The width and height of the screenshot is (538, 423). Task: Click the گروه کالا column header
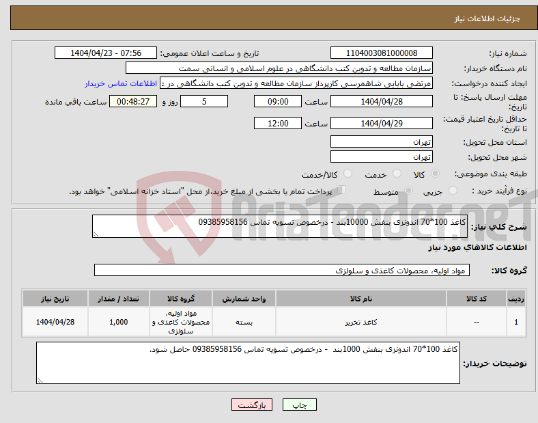coord(181,299)
